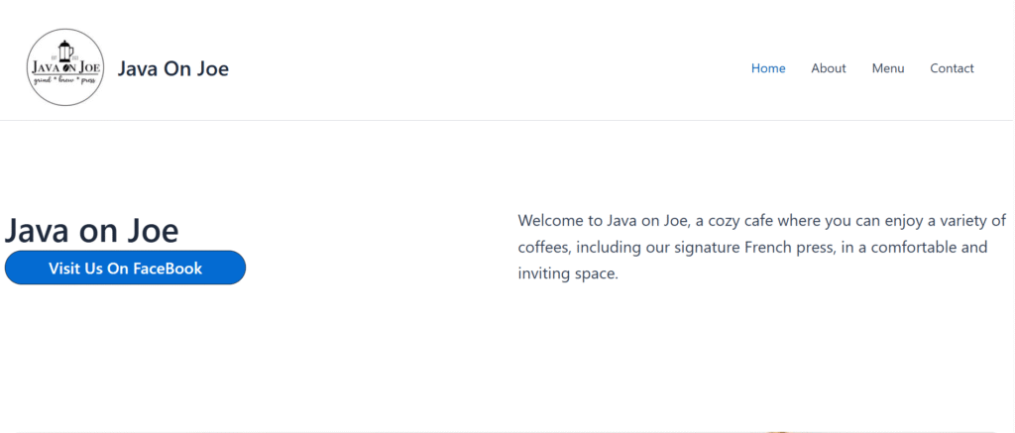The height and width of the screenshot is (433, 1015).
Task: Open the Home navigation link
Action: 768,68
